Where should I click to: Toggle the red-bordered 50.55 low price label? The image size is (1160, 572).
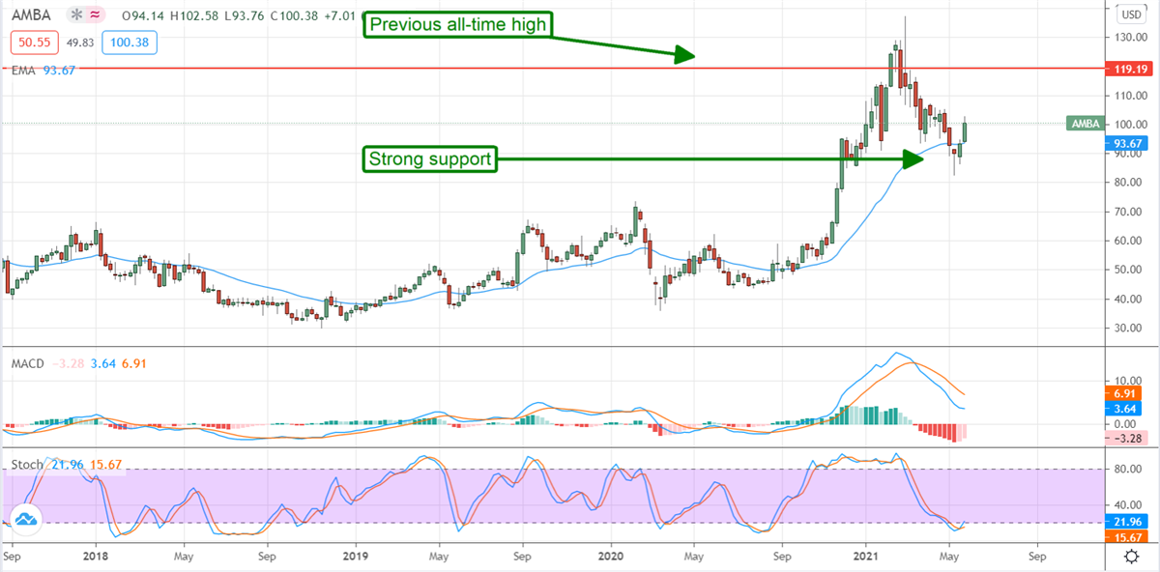[33, 43]
